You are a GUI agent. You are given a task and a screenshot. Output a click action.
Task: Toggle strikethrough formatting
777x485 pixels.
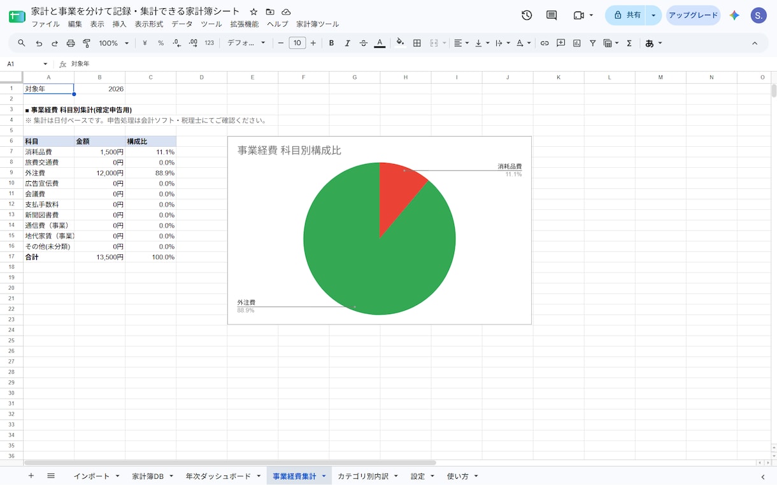(x=363, y=43)
